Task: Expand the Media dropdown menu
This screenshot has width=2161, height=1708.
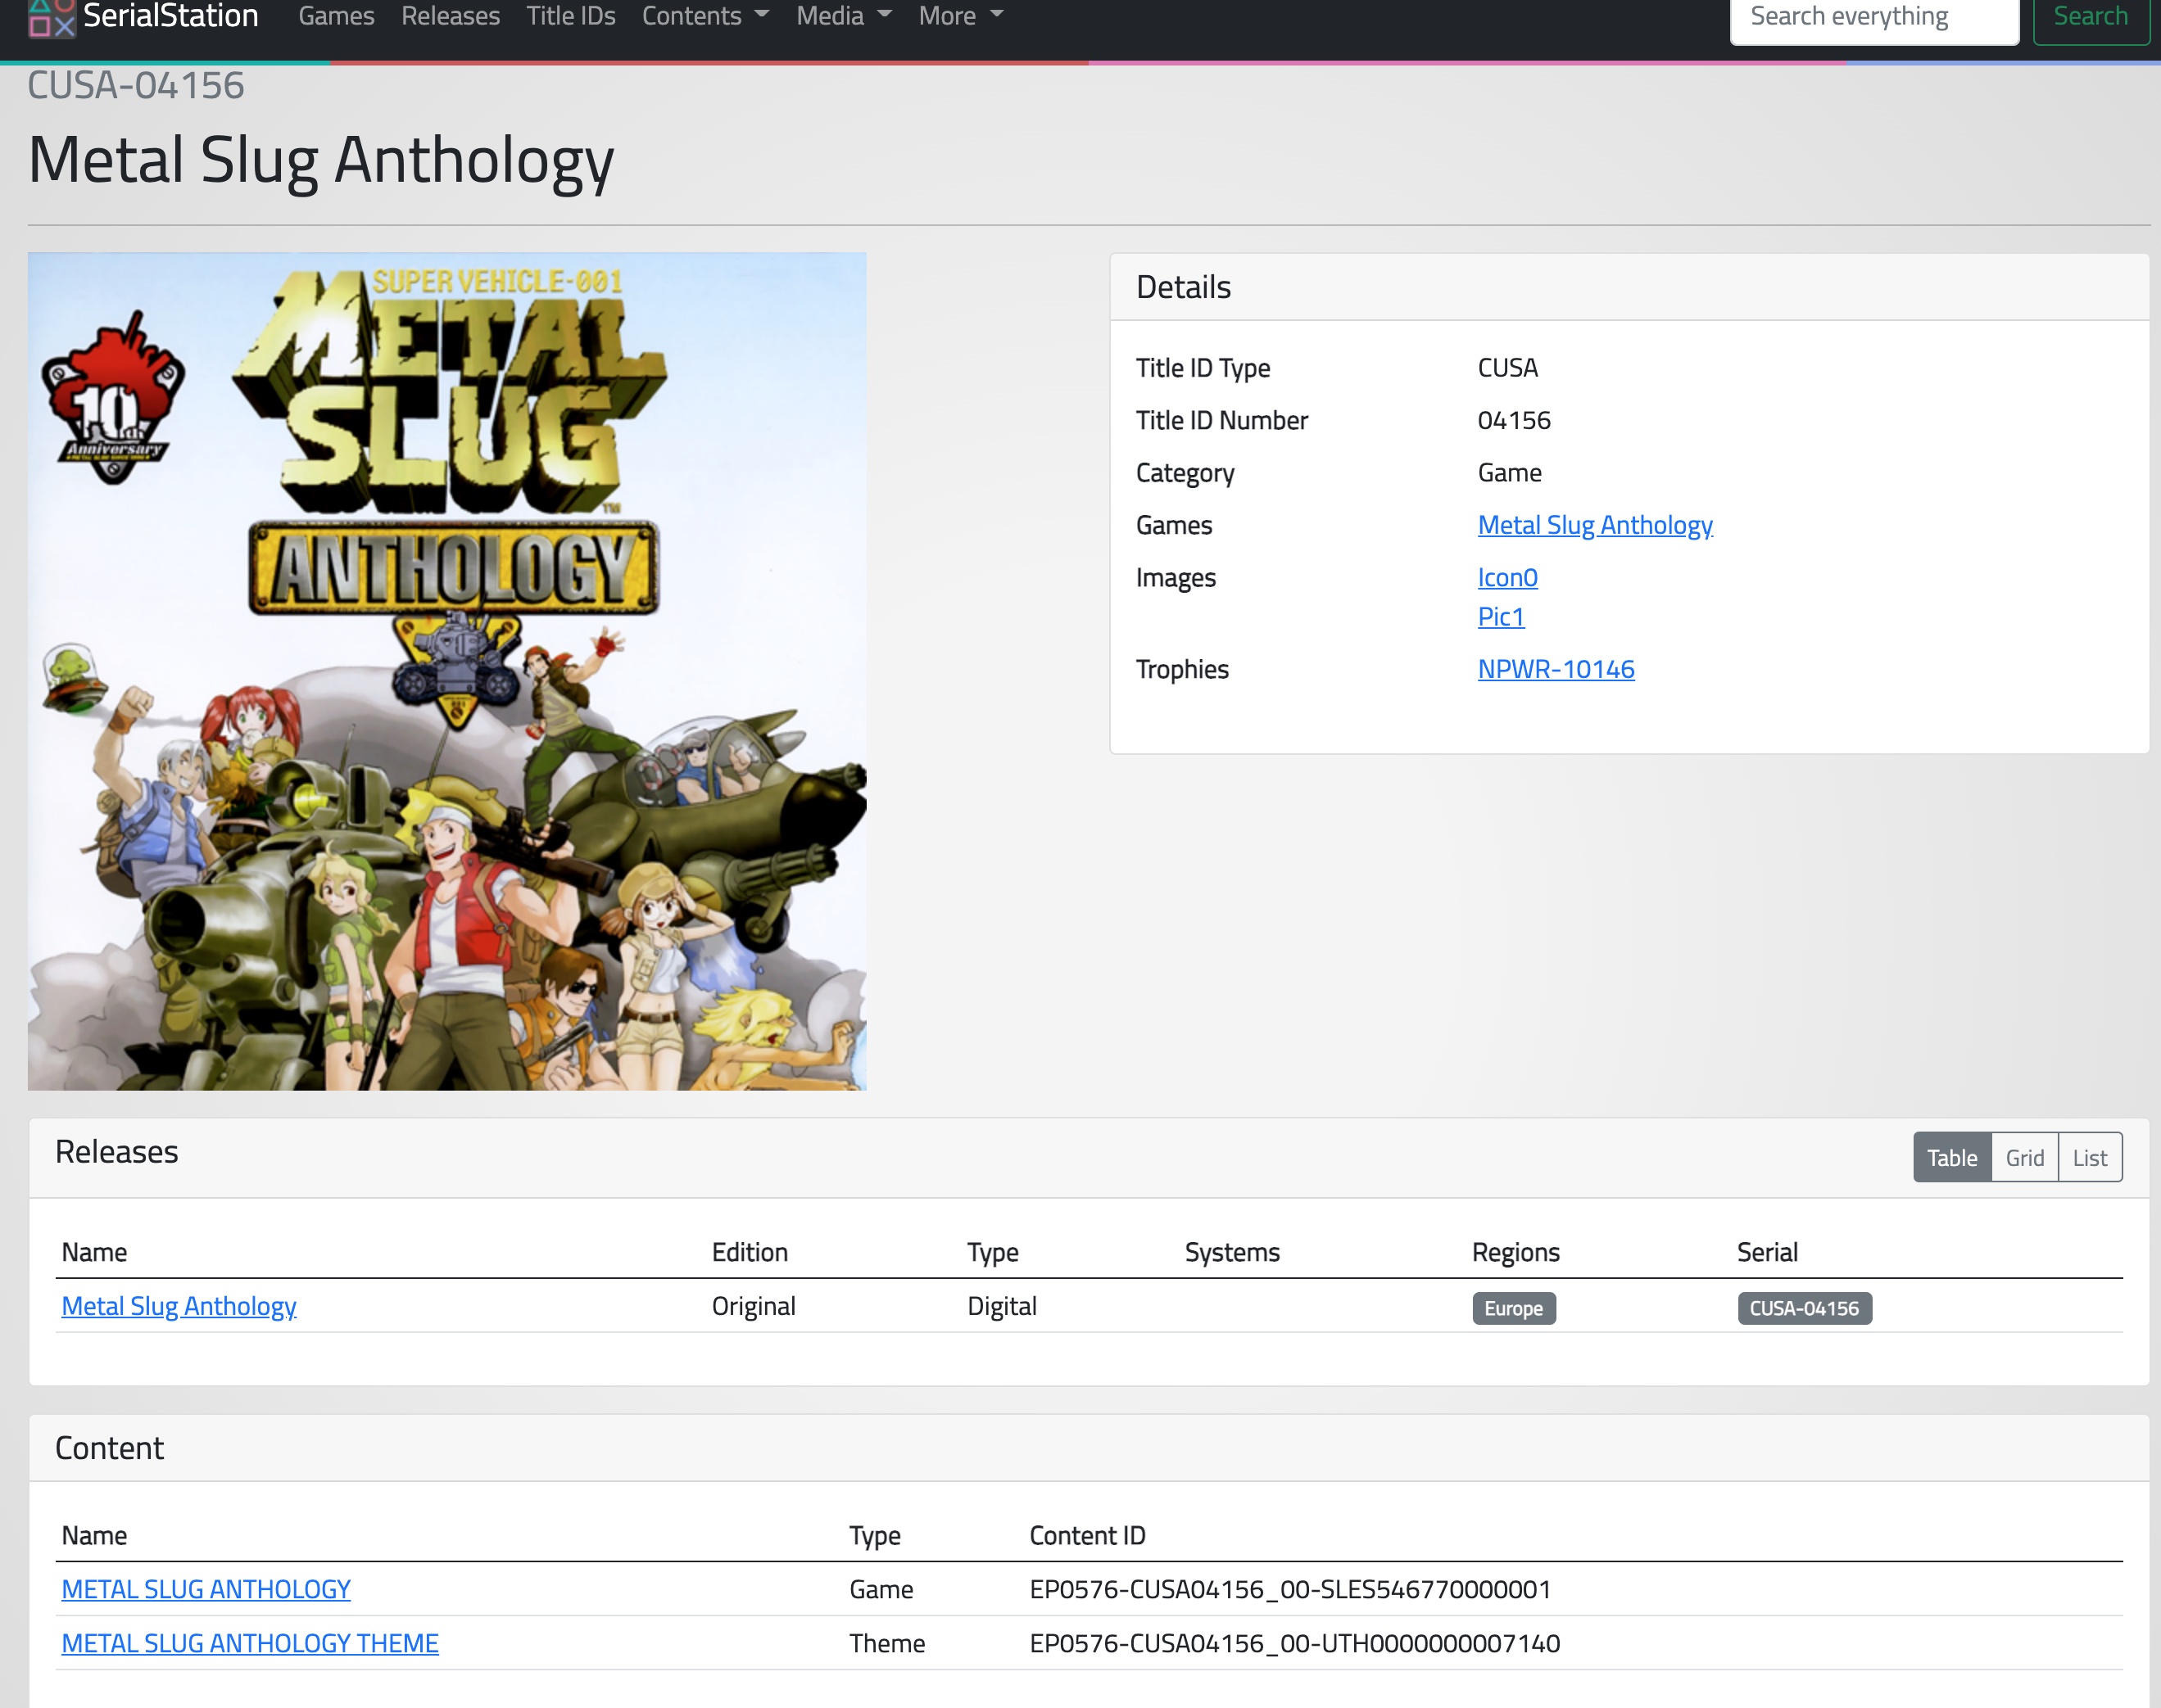Action: coord(842,16)
